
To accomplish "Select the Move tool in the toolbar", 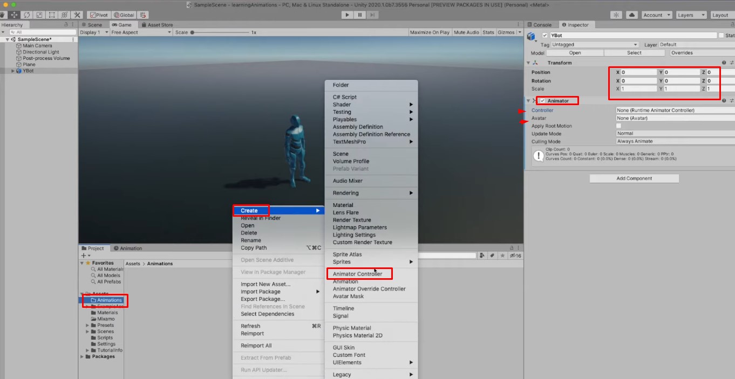I will [14, 15].
